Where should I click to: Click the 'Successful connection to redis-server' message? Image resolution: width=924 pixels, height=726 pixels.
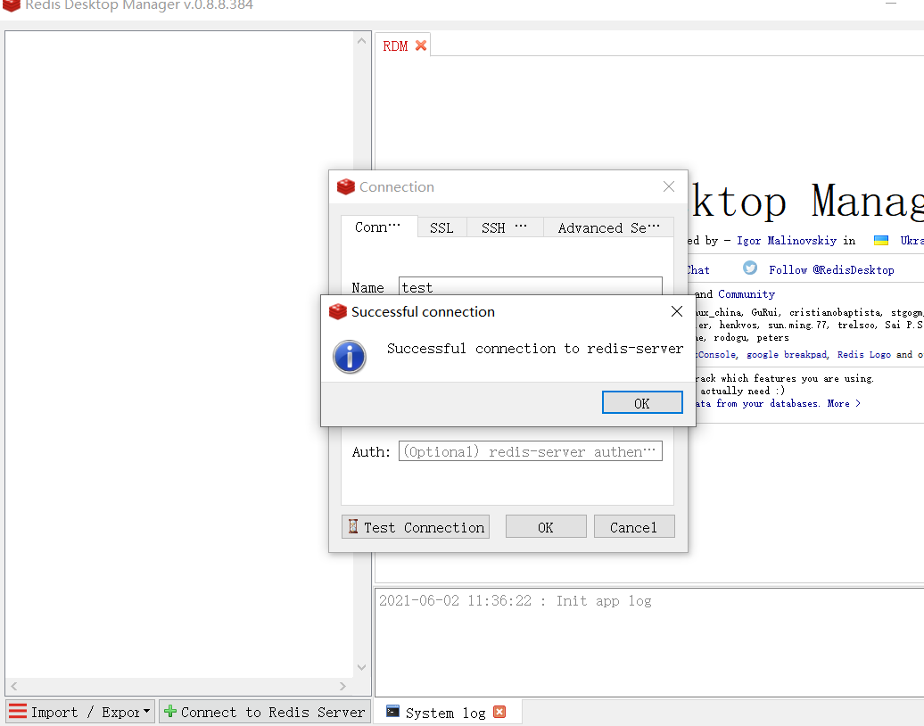coord(535,348)
